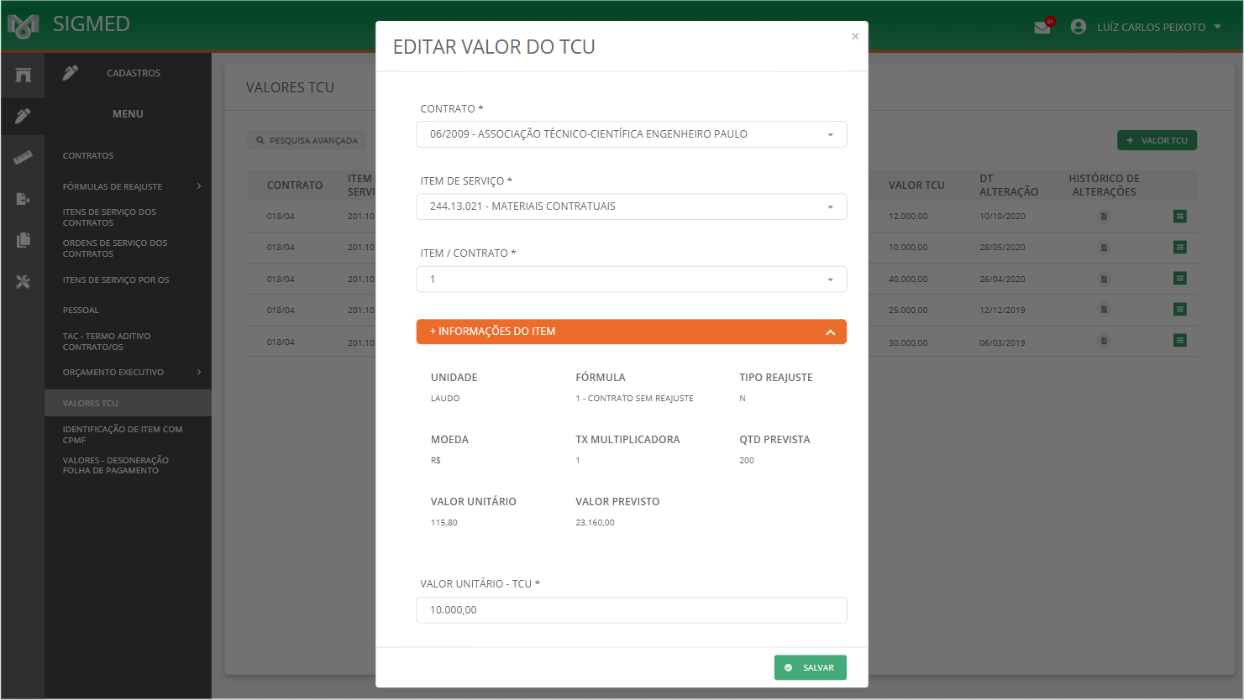Click green menu icon for 10.000,00 row
The image size is (1244, 700).
(x=1180, y=248)
